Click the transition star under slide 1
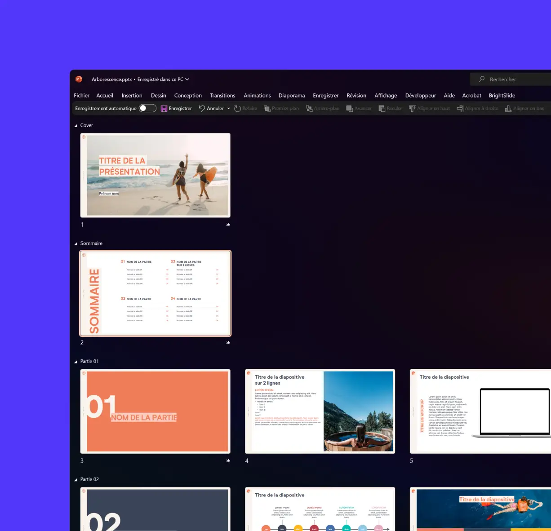 click(228, 224)
